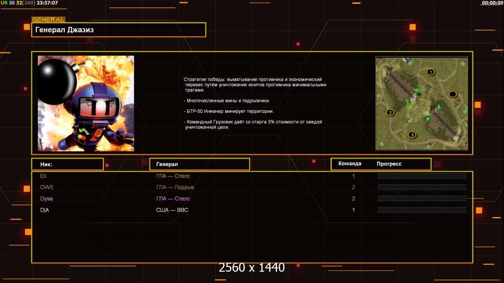Click OWE's general ГЛА — Подрыв

coord(175,187)
